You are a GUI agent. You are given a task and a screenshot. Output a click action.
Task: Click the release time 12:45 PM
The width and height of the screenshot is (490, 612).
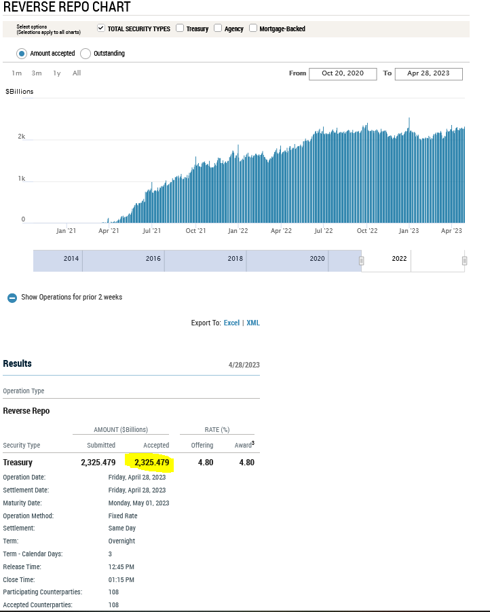coord(121,566)
